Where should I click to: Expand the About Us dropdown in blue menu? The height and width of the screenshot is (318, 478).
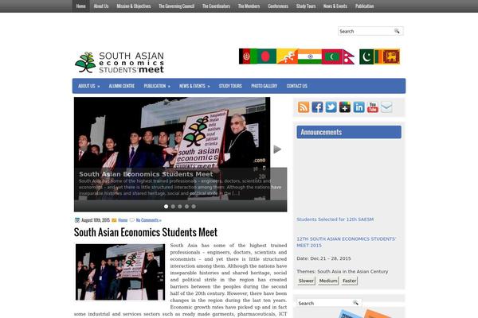click(x=88, y=86)
